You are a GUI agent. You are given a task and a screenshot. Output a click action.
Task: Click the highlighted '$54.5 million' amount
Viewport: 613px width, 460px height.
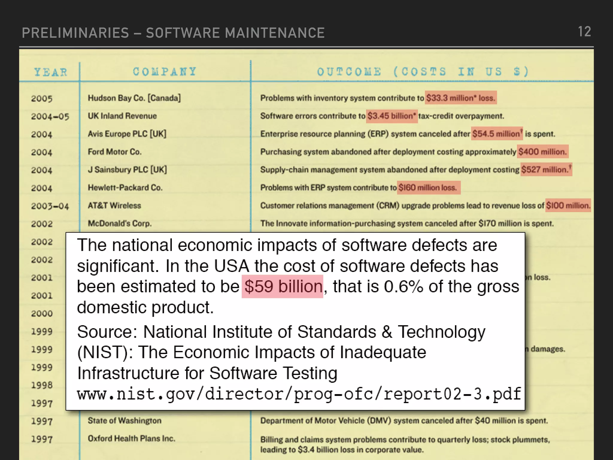(x=497, y=134)
